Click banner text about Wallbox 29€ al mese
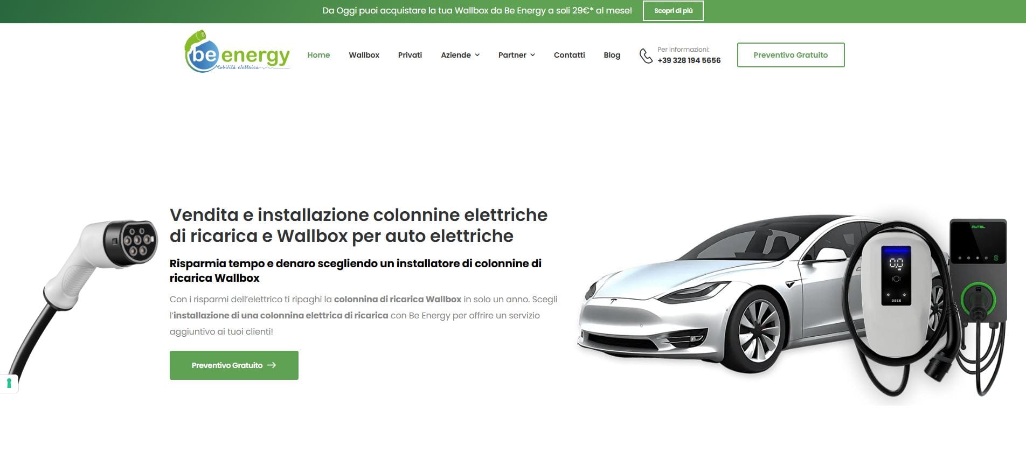Screen dimensions: 1026x458 477,11
